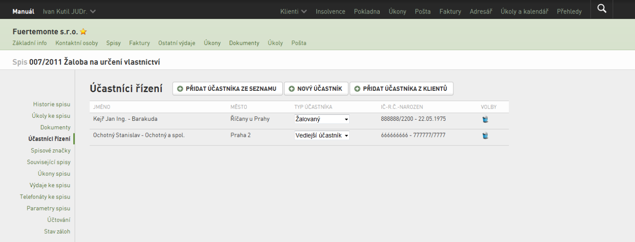Click plus icon on Nový účastník button

coord(292,89)
